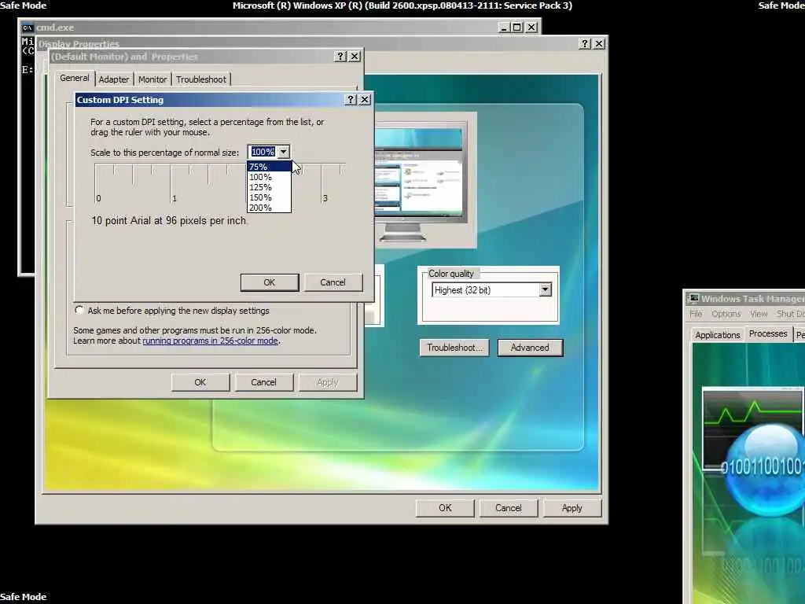
Task: Click OK in Custom DPI Setting dialog
Action: tap(270, 282)
